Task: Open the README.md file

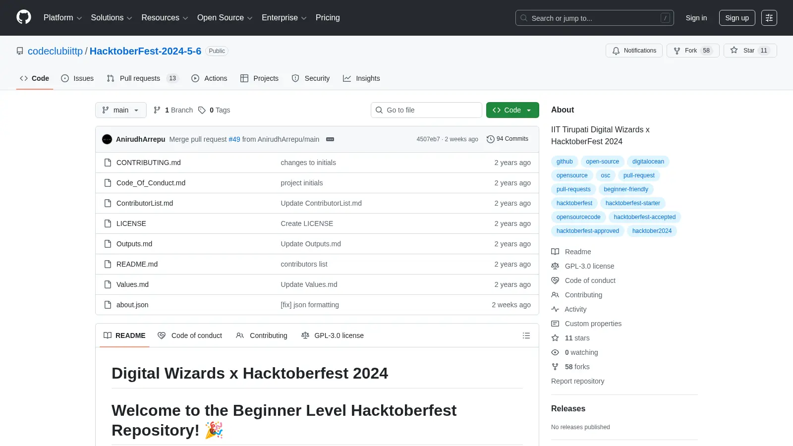Action: click(x=137, y=264)
